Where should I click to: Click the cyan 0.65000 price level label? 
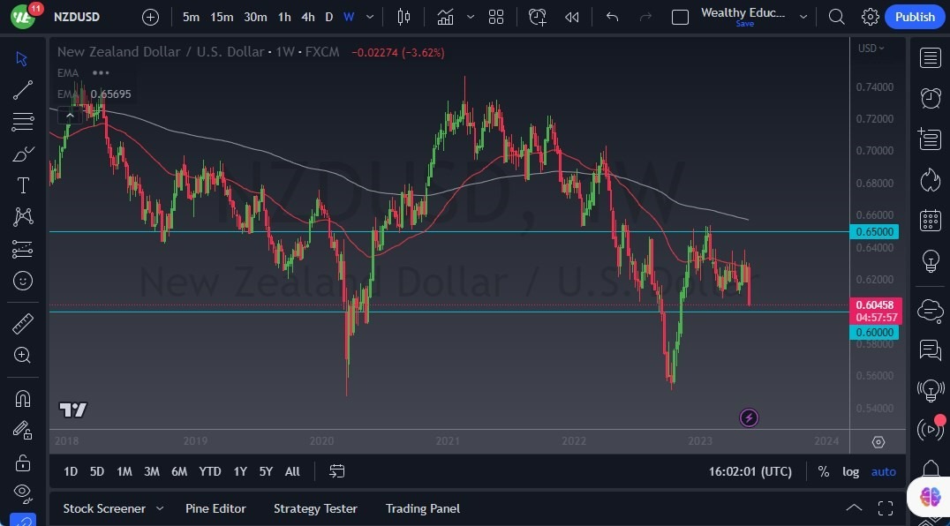tap(874, 231)
